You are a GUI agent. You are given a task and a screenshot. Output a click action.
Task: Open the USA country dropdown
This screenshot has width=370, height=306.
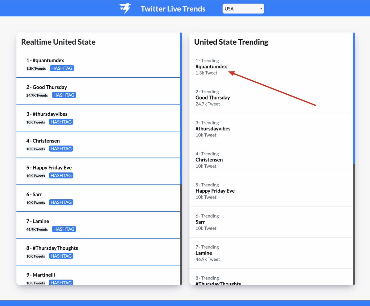click(243, 9)
